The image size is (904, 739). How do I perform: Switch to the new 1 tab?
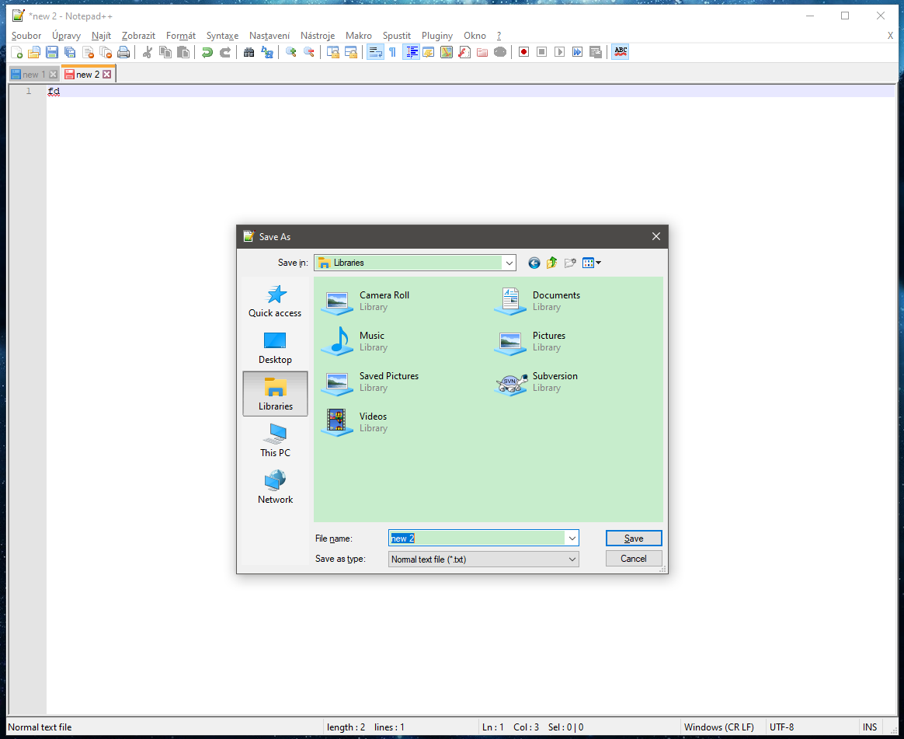34,75
